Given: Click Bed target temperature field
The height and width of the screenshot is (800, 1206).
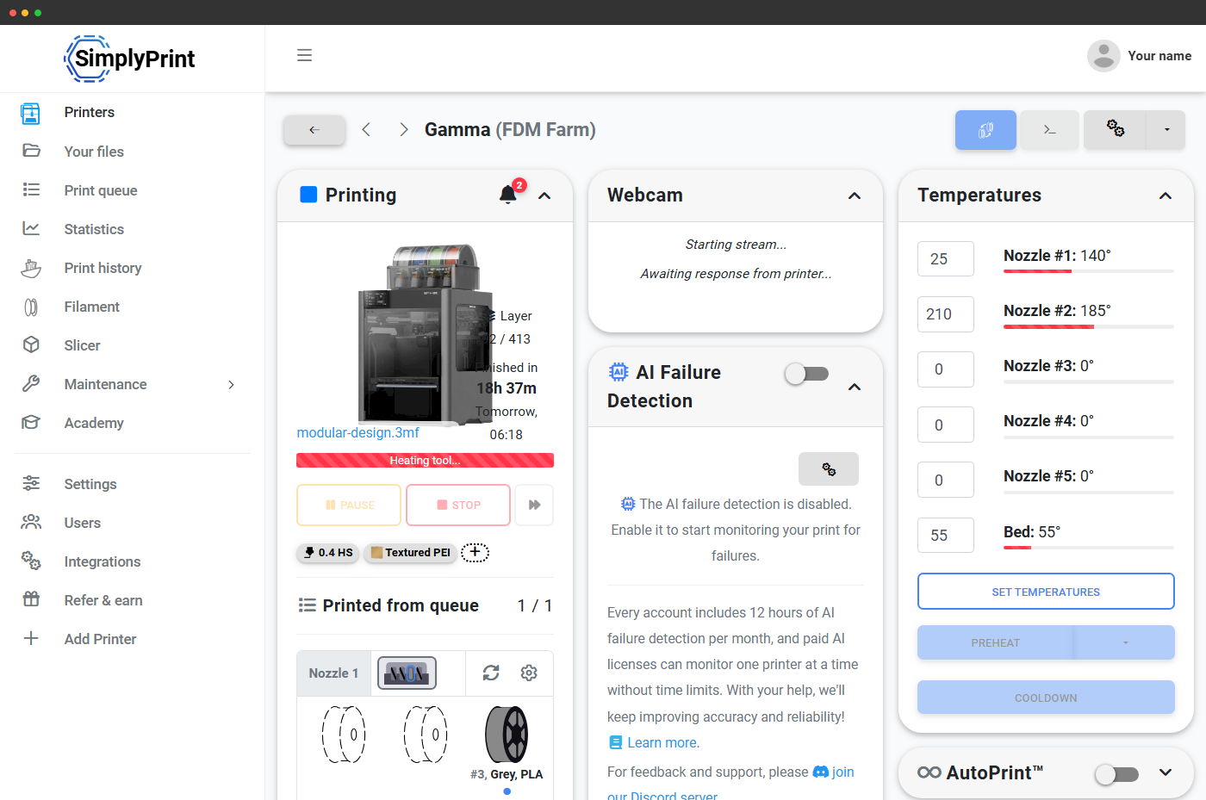Looking at the screenshot, I should 946,535.
